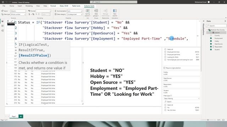The height and width of the screenshot is (127, 227).
Task: Open the View ribbon tab
Action: point(38,6)
